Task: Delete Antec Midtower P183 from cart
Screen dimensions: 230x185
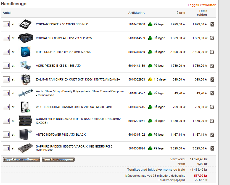Action: (212, 135)
